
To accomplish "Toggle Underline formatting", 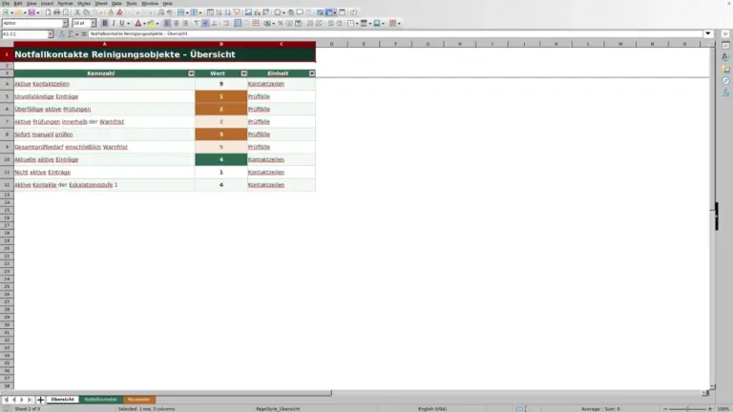I will click(122, 23).
